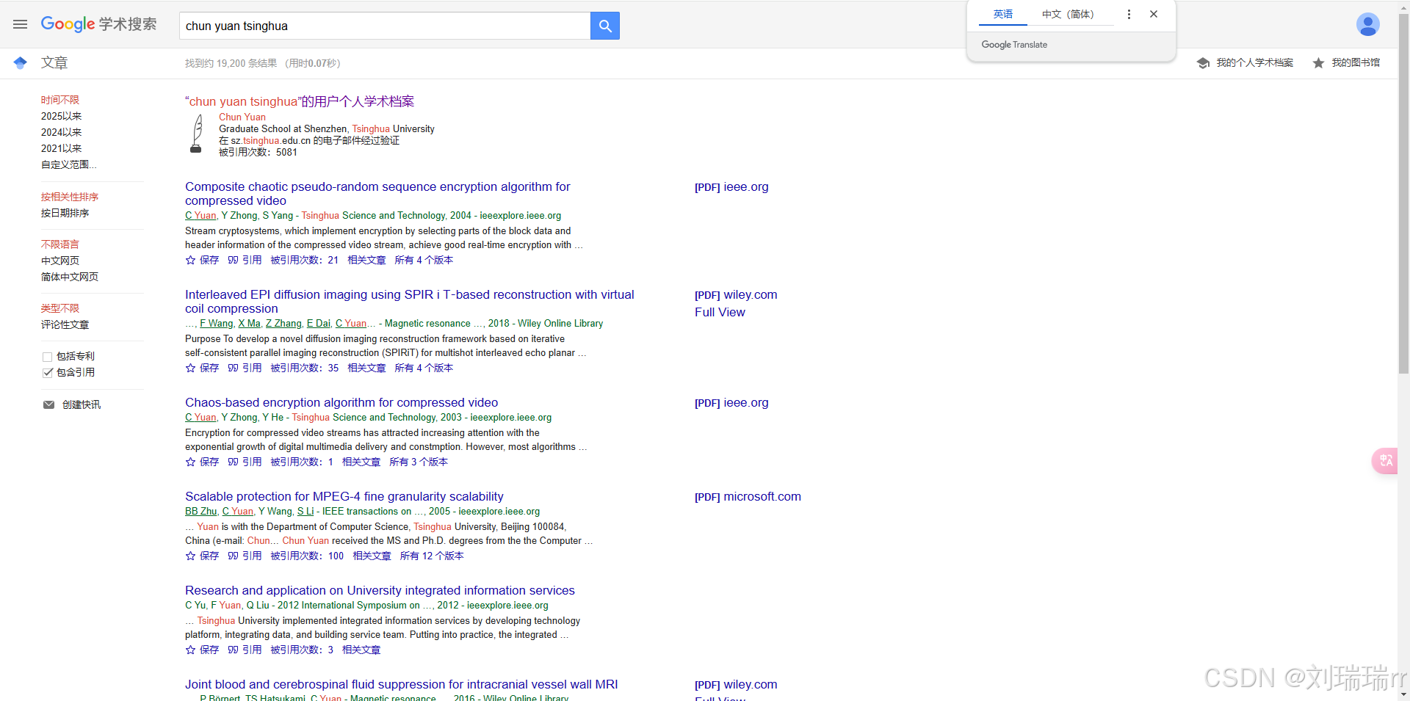Sort results by date
1410x701 pixels.
[x=65, y=213]
